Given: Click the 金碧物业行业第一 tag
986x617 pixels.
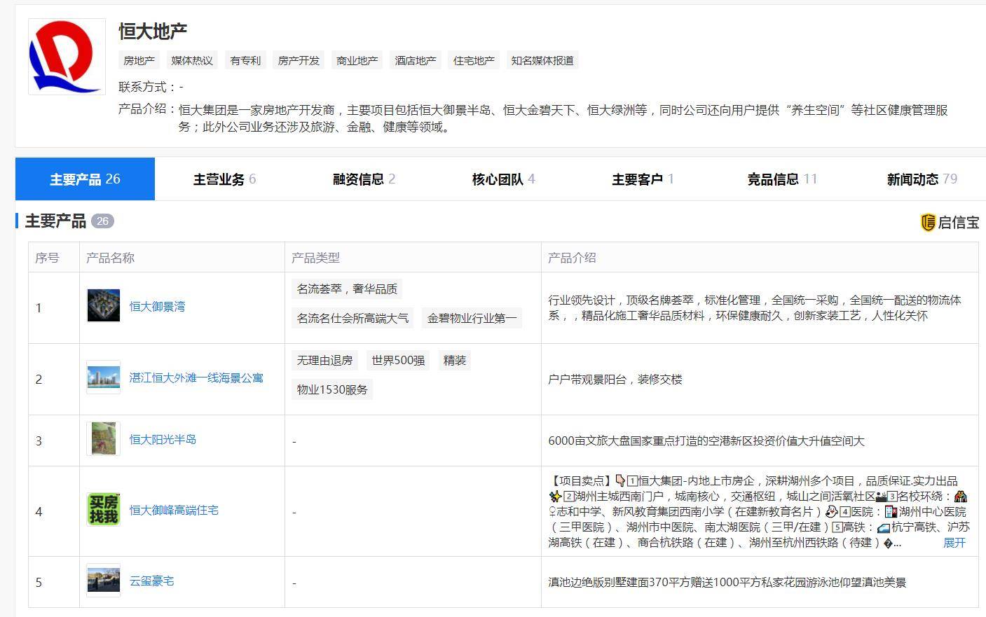Looking at the screenshot, I should (x=472, y=319).
